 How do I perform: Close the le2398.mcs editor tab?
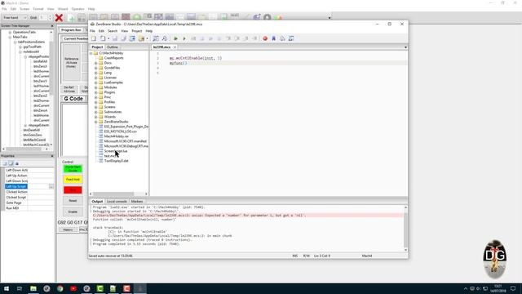point(175,47)
